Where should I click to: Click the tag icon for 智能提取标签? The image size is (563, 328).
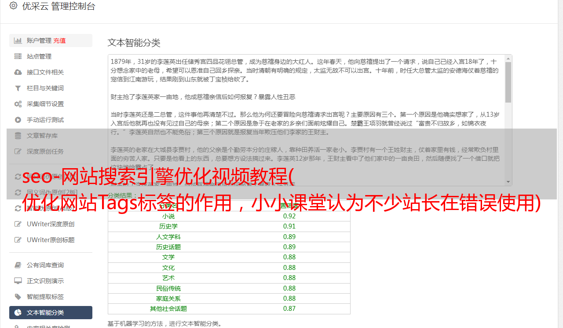tap(18, 297)
